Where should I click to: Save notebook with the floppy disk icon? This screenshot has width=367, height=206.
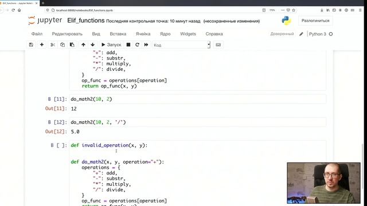(31, 45)
